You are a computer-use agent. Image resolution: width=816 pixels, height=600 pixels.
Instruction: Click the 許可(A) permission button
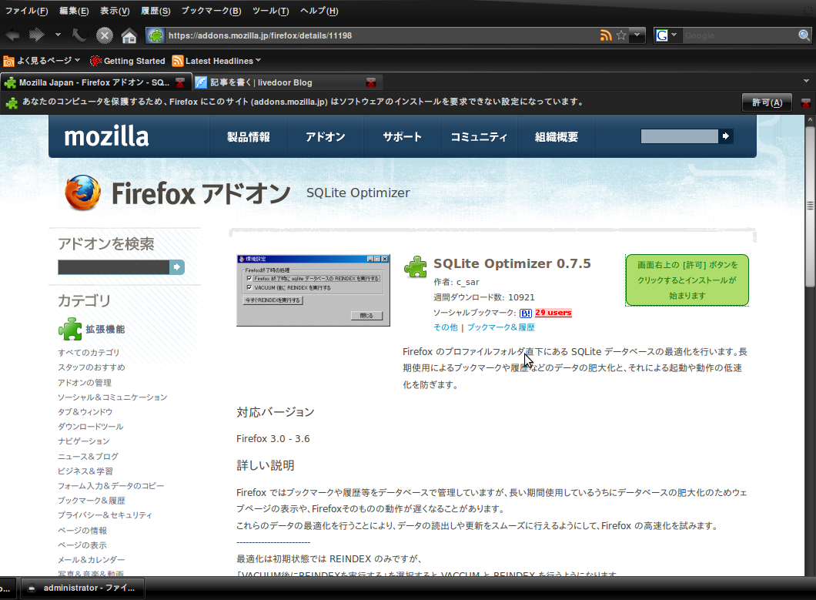tap(767, 102)
